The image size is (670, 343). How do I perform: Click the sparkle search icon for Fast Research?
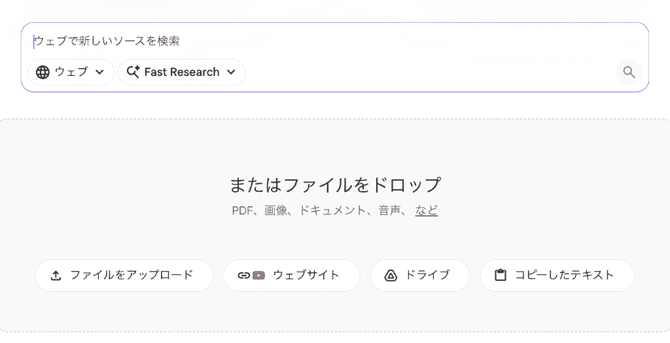click(x=133, y=72)
